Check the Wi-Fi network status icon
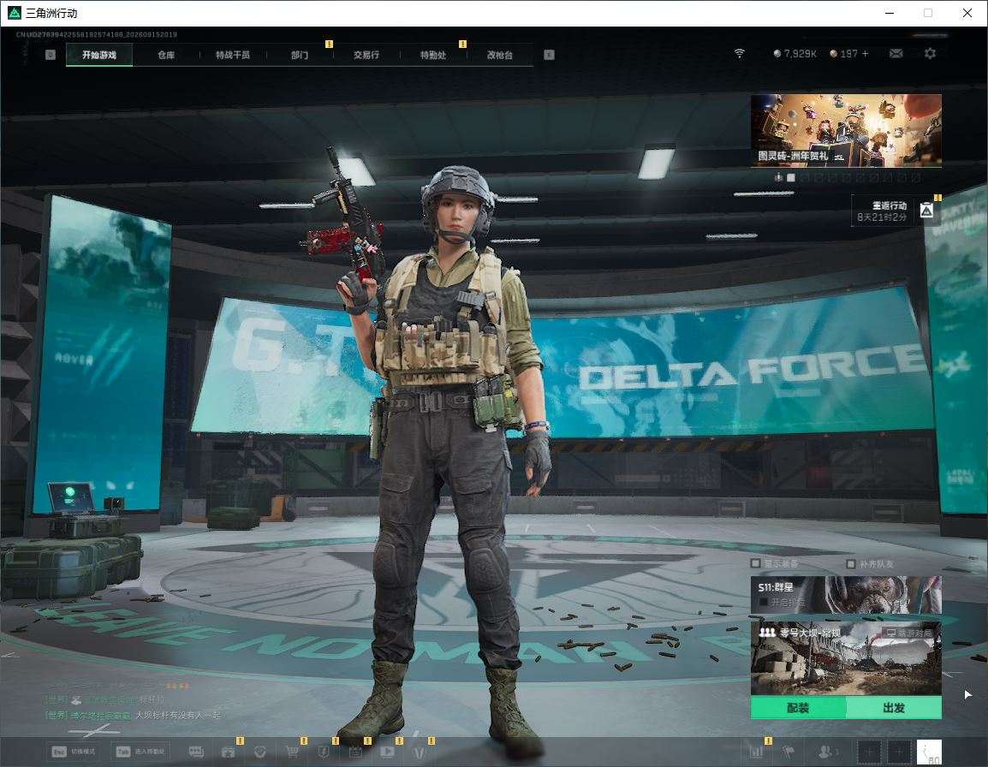The height and width of the screenshot is (767, 988). coord(740,54)
